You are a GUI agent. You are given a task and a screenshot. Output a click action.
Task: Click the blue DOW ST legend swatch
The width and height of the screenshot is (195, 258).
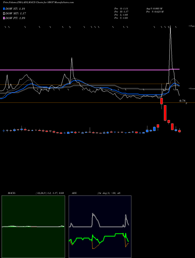click(x=4, y=9)
